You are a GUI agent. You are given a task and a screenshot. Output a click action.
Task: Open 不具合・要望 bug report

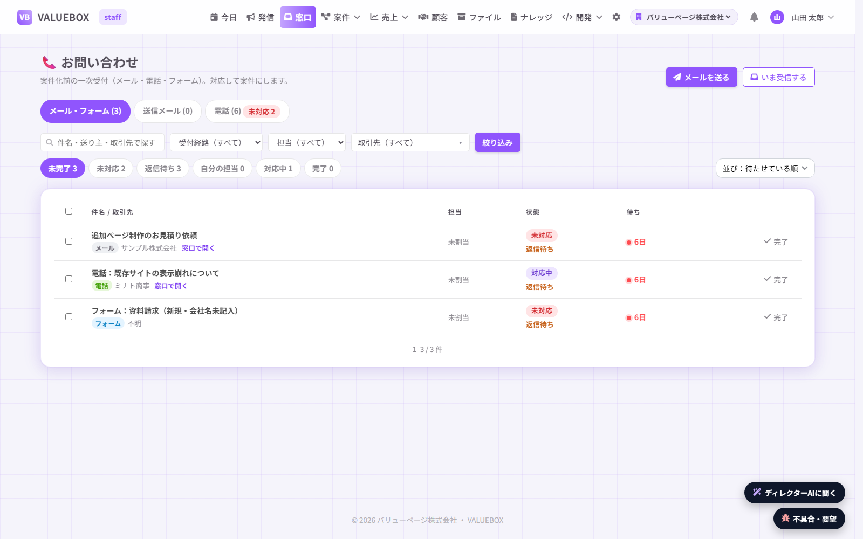(809, 519)
